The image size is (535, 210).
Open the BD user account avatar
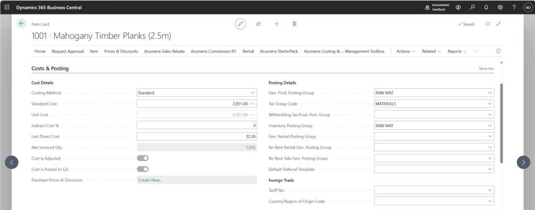[528, 7]
